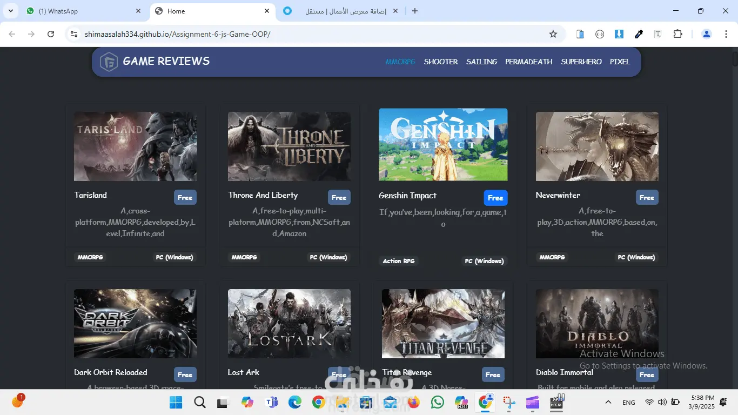Open the Extensions puzzle menu

tap(677, 34)
